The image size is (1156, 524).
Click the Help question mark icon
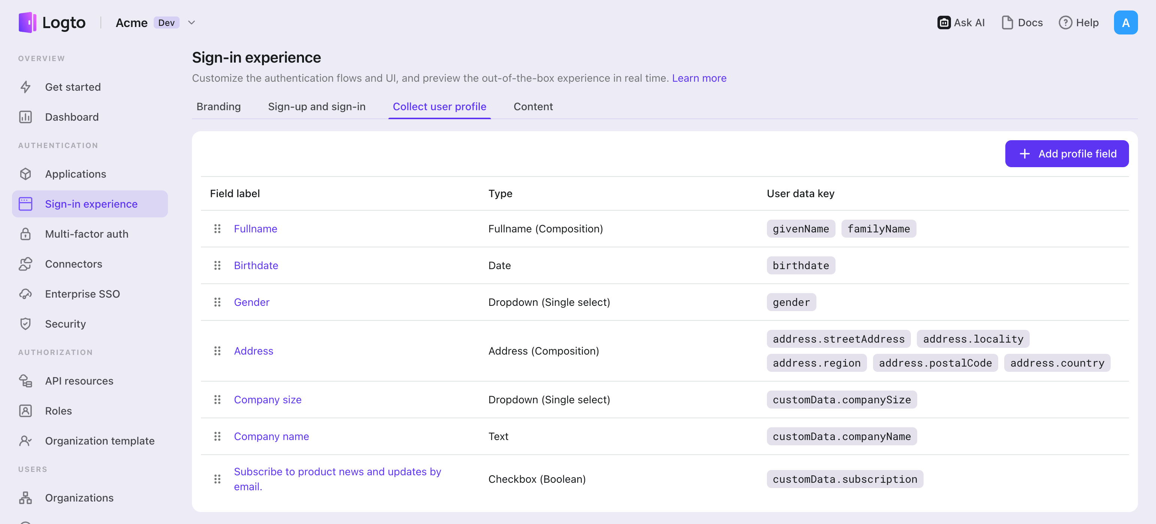tap(1065, 22)
